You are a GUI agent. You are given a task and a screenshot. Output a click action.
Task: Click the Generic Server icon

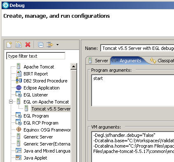19,136
